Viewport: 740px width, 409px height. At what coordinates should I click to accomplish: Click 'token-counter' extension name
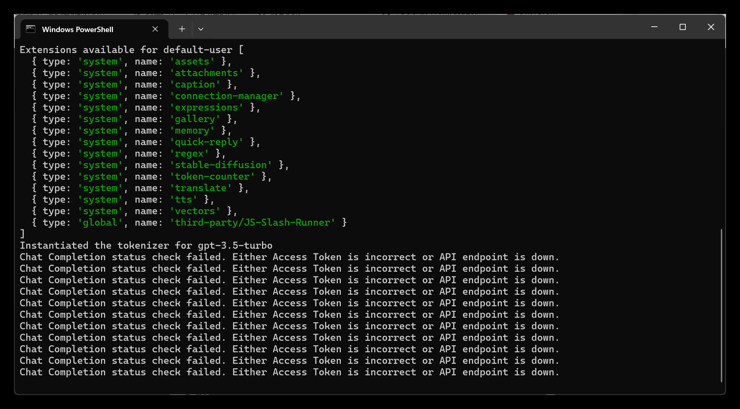(212, 177)
